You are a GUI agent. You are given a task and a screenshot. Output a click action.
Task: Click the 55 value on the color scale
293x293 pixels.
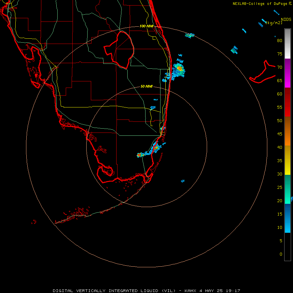coord(280,107)
